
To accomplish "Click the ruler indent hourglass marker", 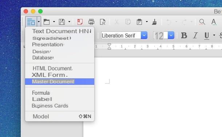I will click(x=109, y=46).
